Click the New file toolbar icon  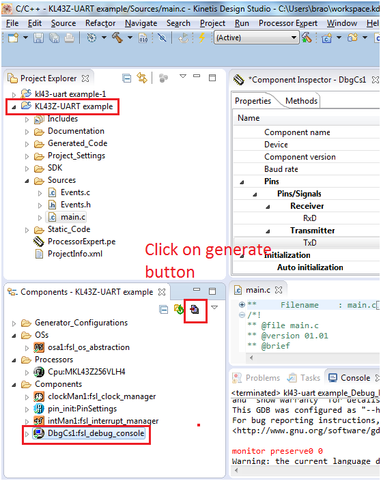14,38
